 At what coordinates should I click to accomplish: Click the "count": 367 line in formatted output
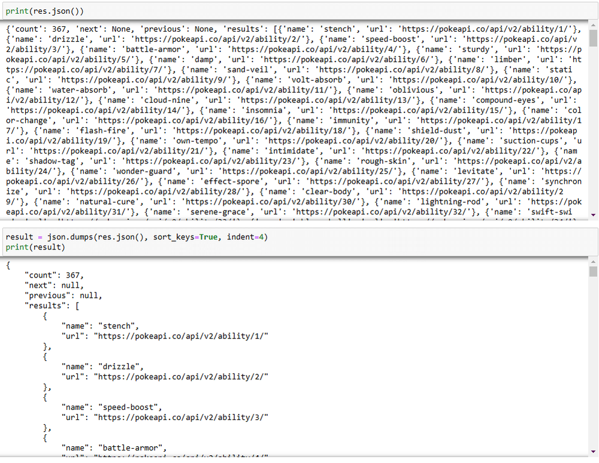click(54, 275)
